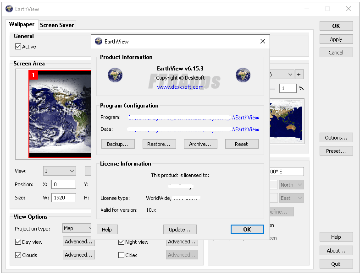Open the www.desksoft.com link
This screenshot has height=274, width=360.
pos(180,87)
